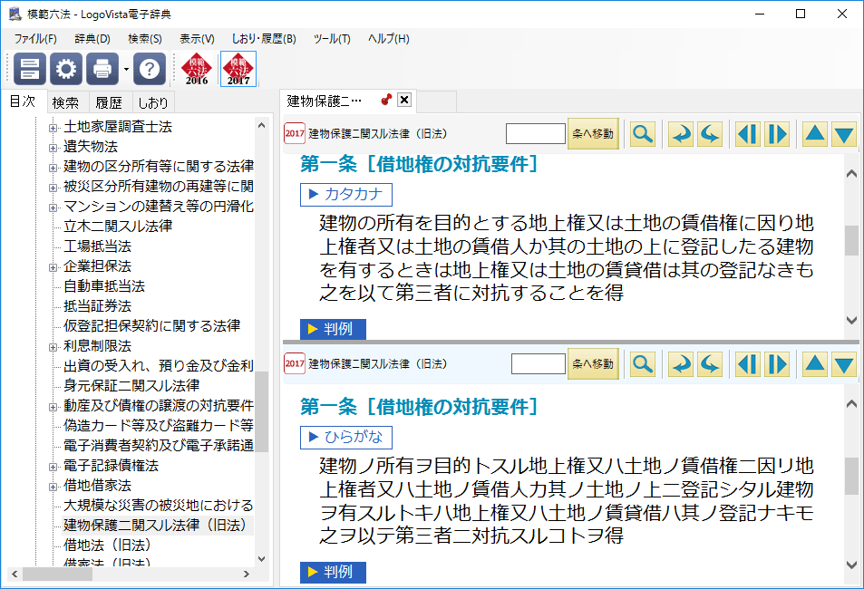
Task: Switch to the 履歴 tab
Action: 109,103
